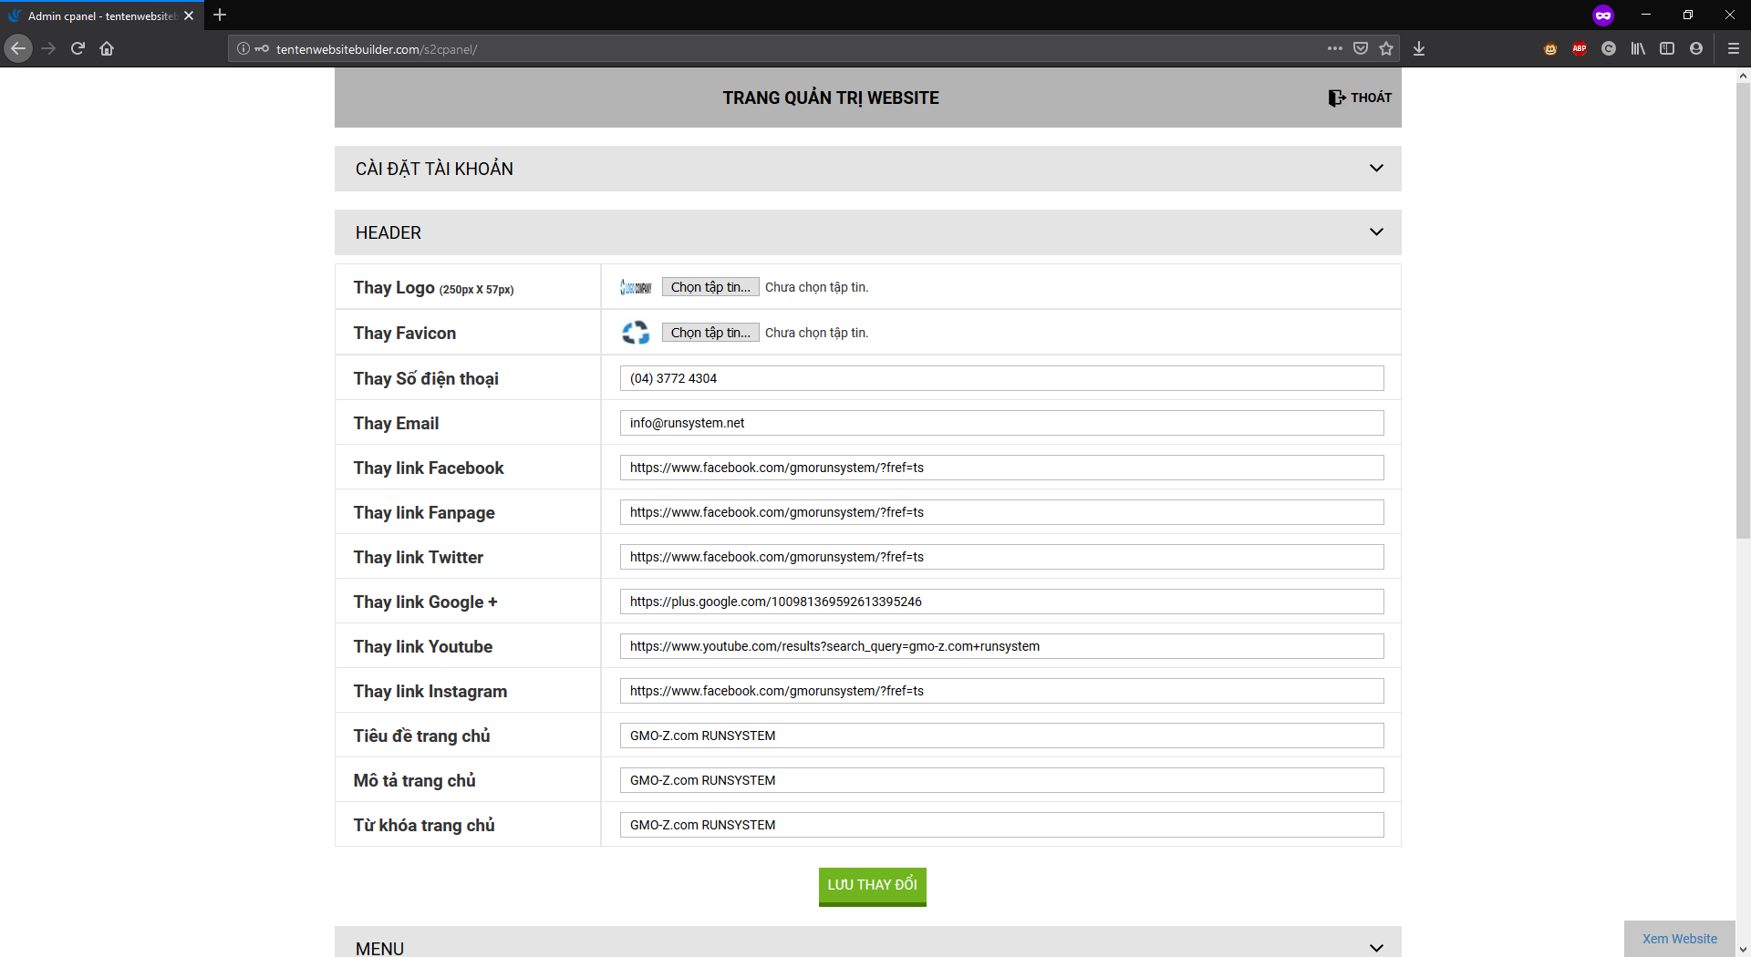The width and height of the screenshot is (1751, 957).
Task: Collapse the HEADER section chevron
Action: pos(1376,232)
